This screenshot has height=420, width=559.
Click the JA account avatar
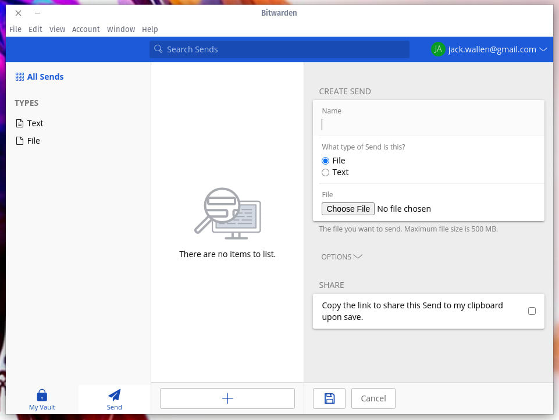(438, 49)
